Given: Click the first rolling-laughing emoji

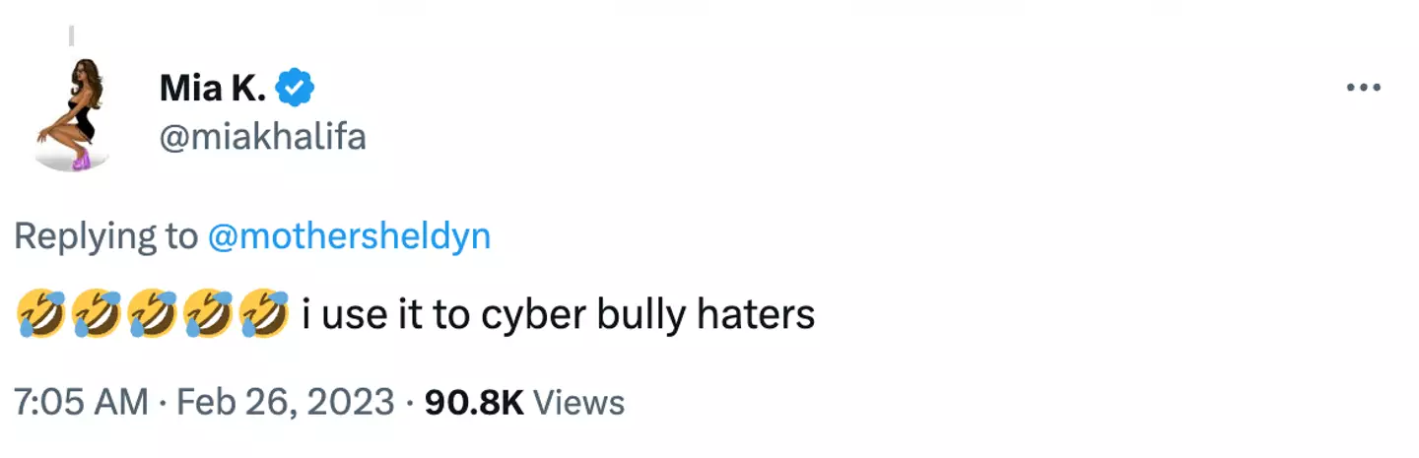Looking at the screenshot, I should tap(40, 316).
